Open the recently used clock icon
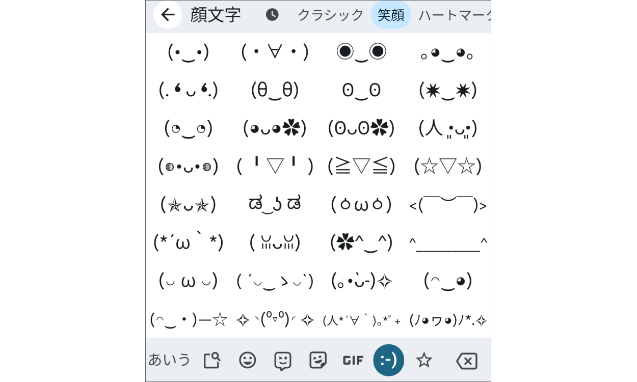The image size is (637, 382). tap(273, 15)
